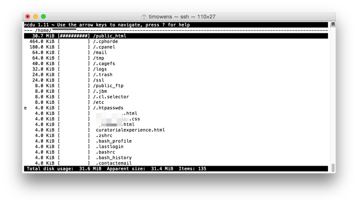Click the 'e' flag beside /.htpasswds
This screenshot has height=205, width=358.
point(25,108)
